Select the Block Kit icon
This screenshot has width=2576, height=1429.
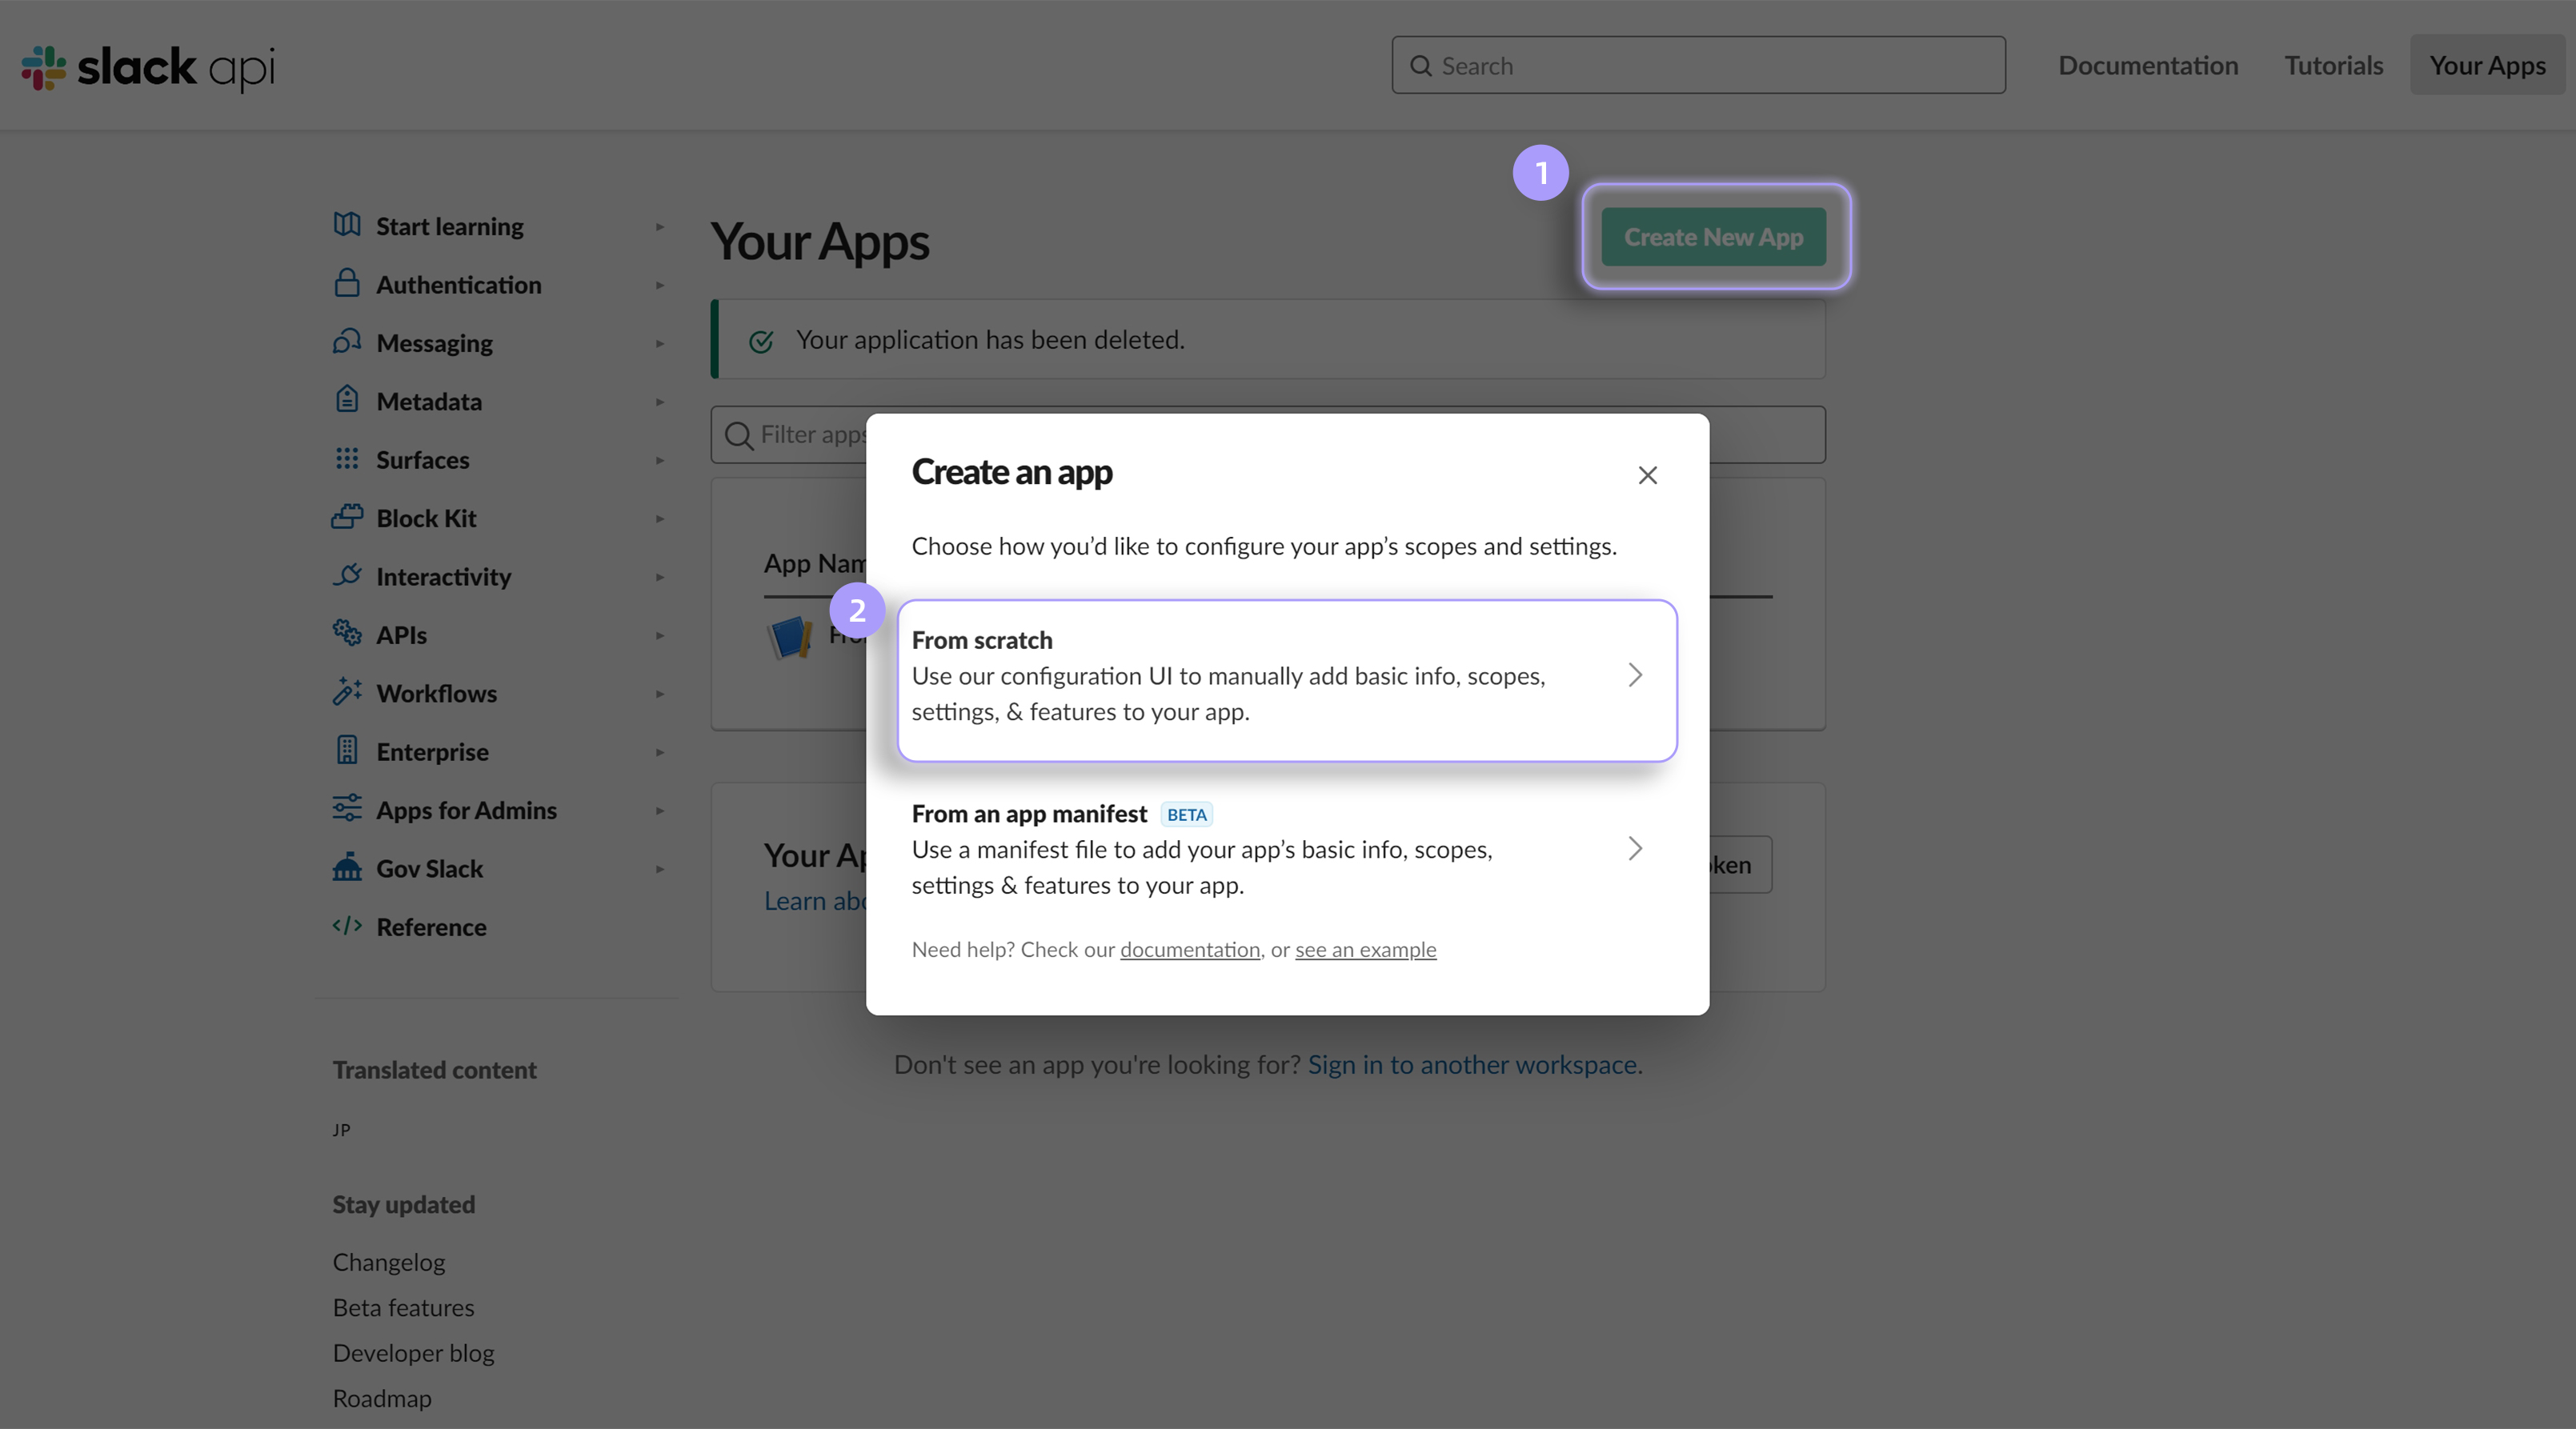(347, 517)
